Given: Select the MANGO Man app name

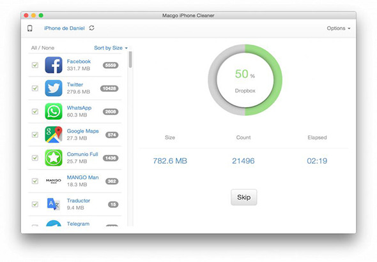Looking at the screenshot, I should click(x=82, y=177).
